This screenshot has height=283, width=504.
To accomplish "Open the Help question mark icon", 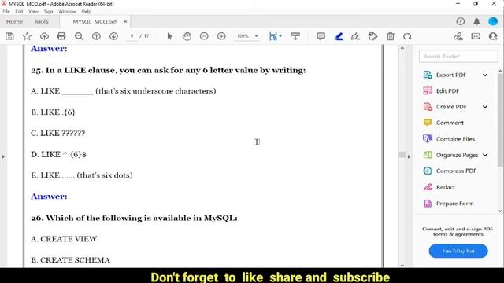I will (x=460, y=21).
